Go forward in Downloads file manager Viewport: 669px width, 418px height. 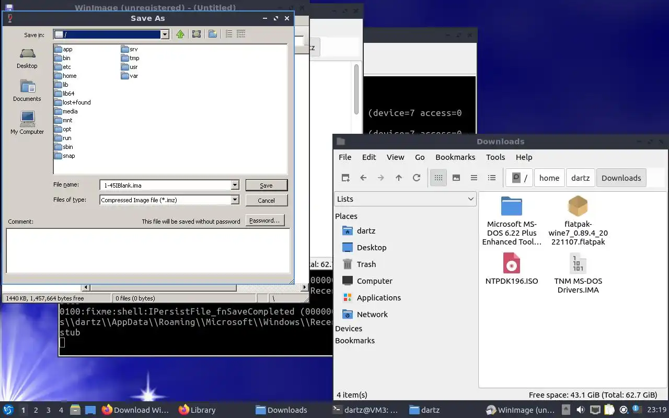click(381, 178)
